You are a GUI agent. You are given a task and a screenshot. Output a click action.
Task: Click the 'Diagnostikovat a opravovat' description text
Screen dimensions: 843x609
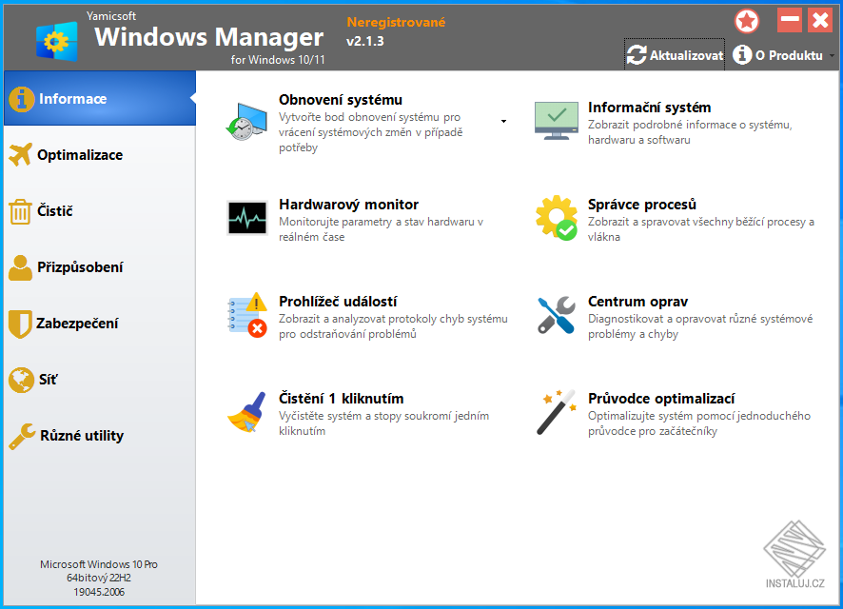[x=700, y=326]
